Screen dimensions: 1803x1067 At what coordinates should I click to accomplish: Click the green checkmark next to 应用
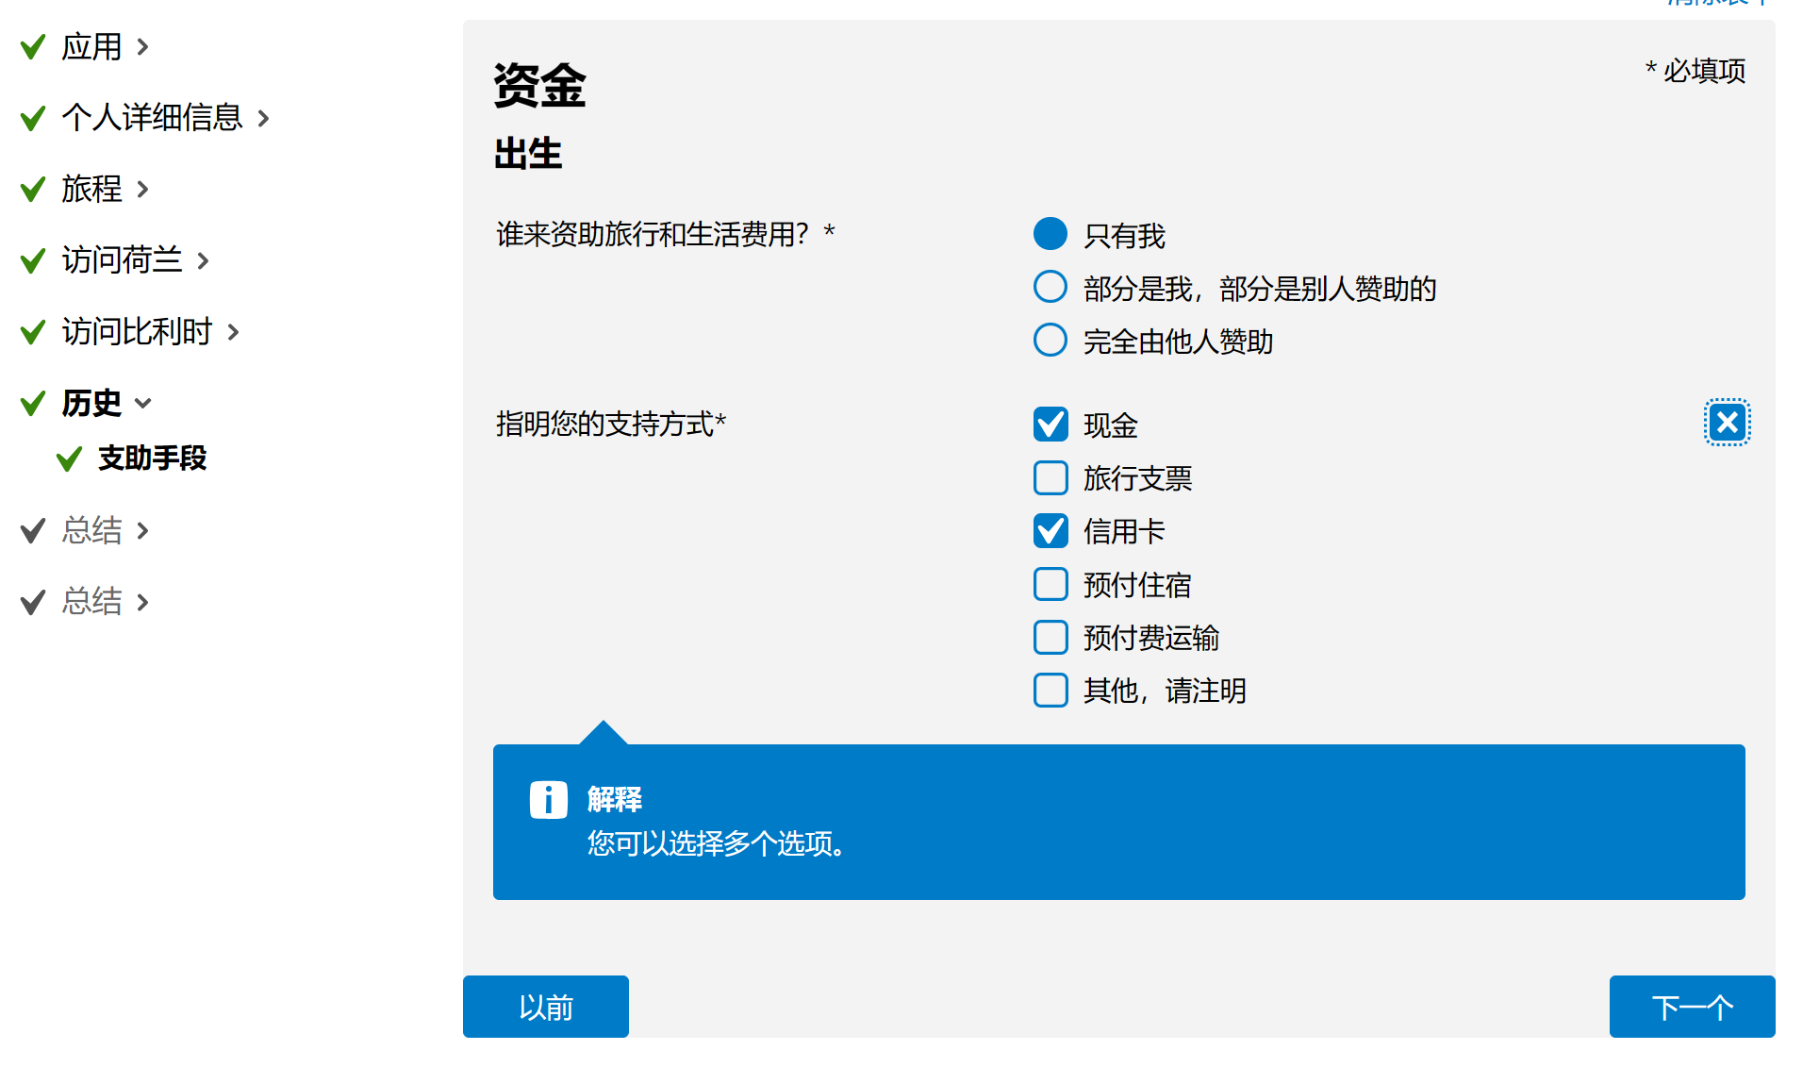click(33, 46)
